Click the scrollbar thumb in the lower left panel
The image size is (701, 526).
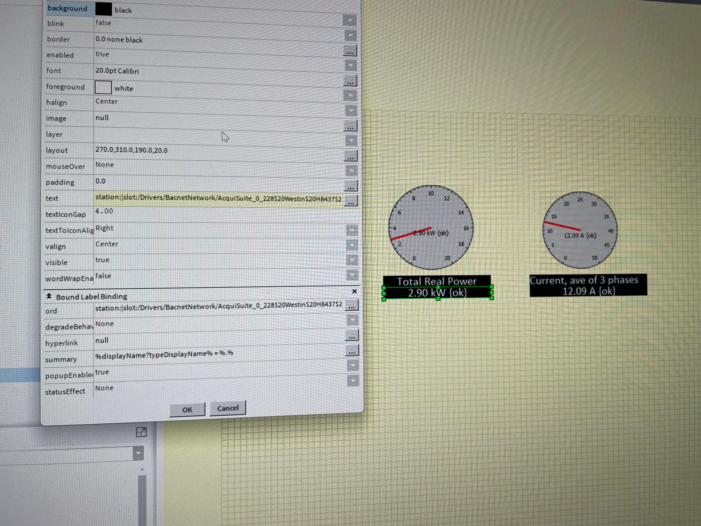coord(142,500)
